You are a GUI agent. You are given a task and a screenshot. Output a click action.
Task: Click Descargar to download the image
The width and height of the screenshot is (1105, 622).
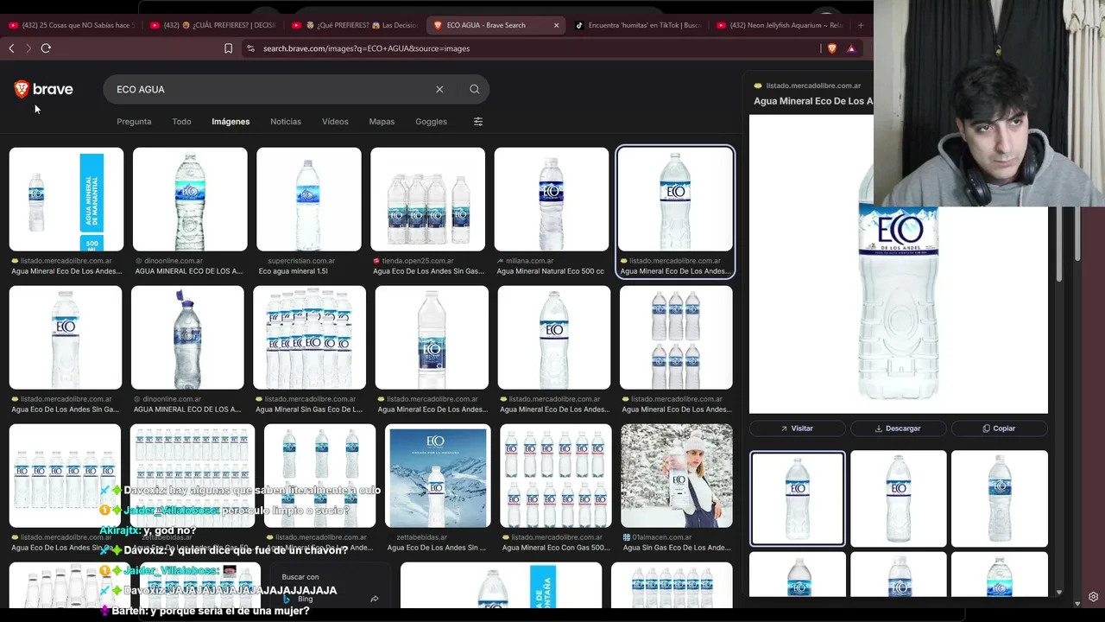click(898, 428)
